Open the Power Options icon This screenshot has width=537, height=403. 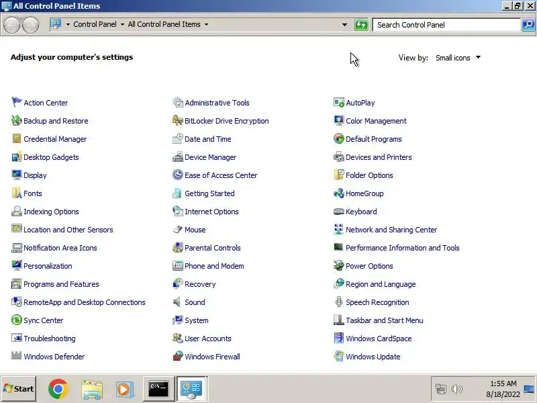point(339,265)
